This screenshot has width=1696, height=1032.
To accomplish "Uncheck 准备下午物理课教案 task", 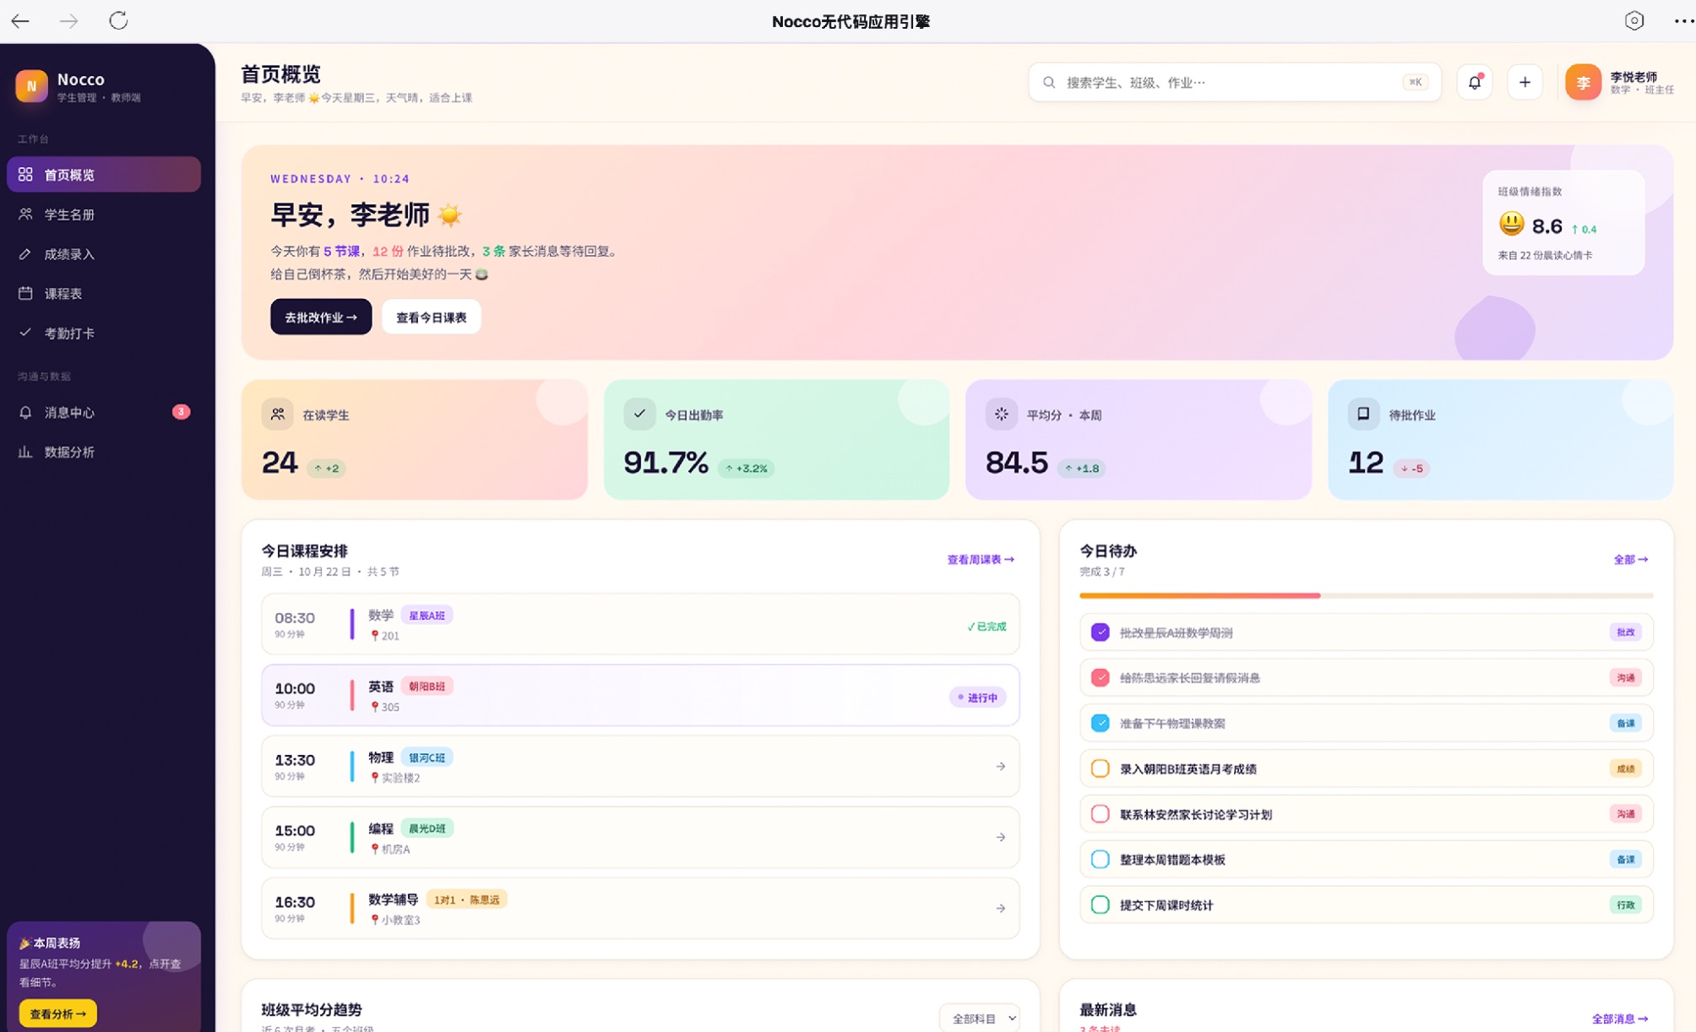I will coord(1100,724).
